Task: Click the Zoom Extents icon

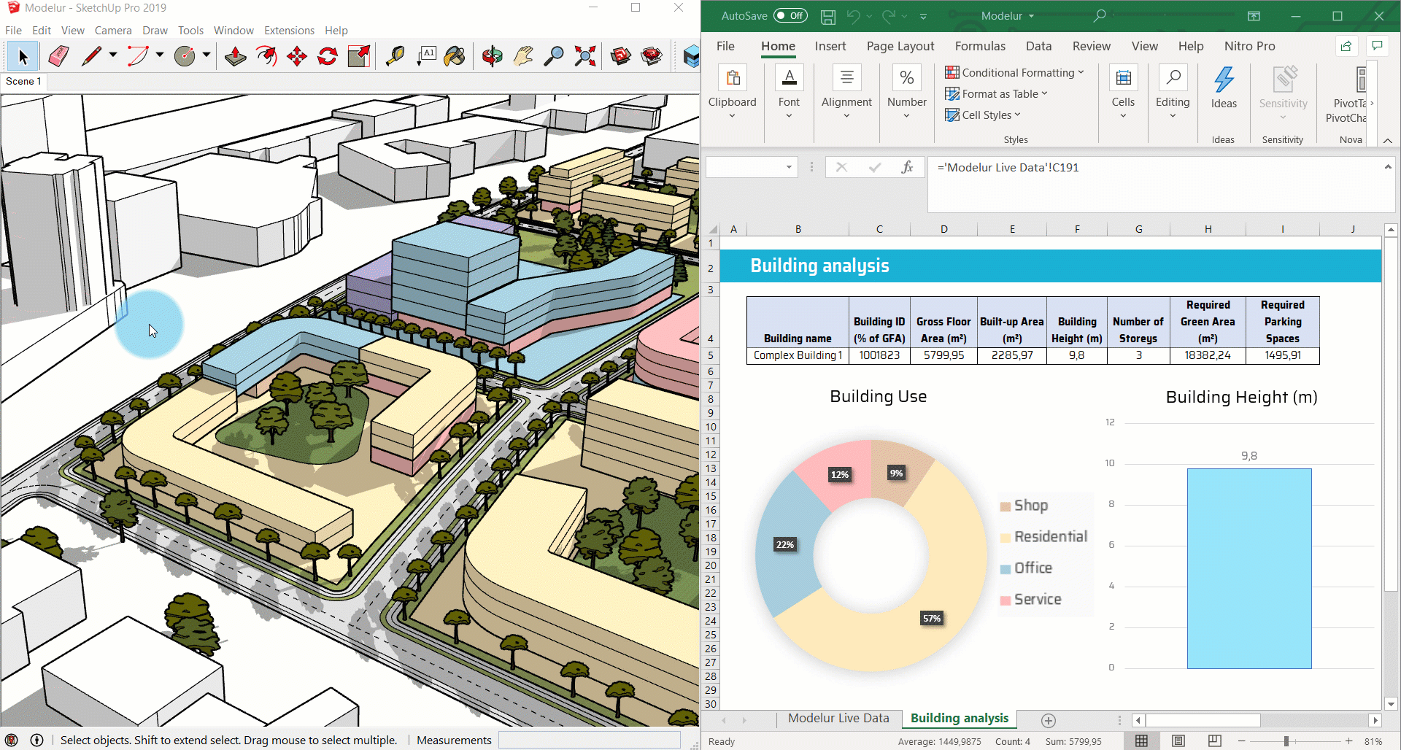Action: tap(584, 55)
